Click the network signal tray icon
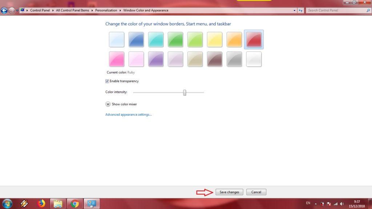Screen dimensions: 372x209 [x=335, y=204]
